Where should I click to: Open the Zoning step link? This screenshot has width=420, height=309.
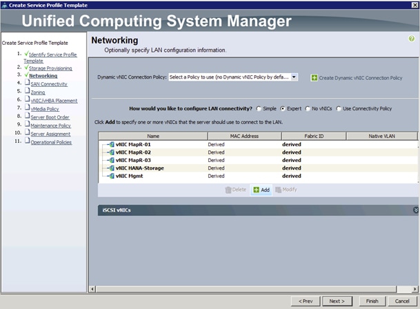(x=38, y=92)
